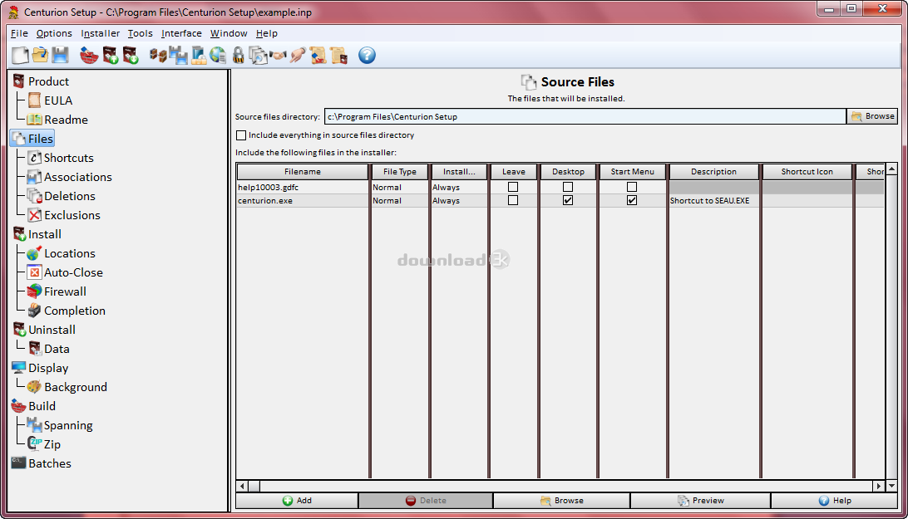908x519 pixels.
Task: Click the vertical scrollbar down arrow
Action: click(891, 486)
